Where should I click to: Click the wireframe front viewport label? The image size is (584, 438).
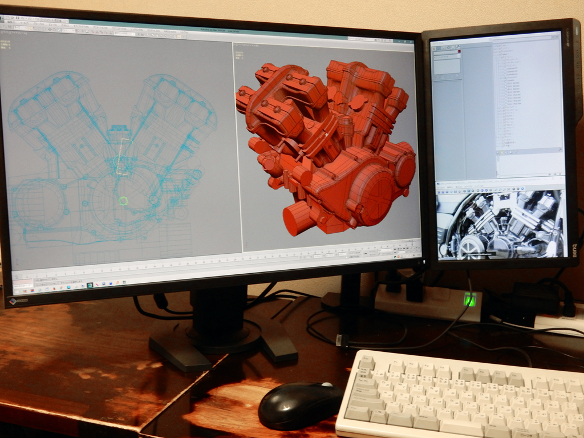click(14, 33)
